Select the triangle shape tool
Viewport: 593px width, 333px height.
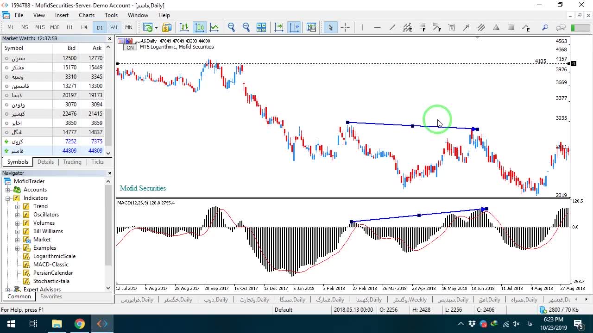[x=496, y=28]
